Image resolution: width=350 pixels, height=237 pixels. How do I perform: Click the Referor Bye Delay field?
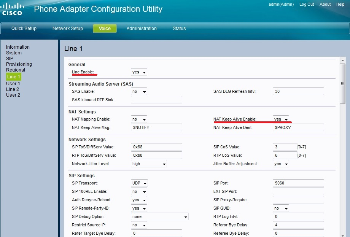click(x=298, y=225)
